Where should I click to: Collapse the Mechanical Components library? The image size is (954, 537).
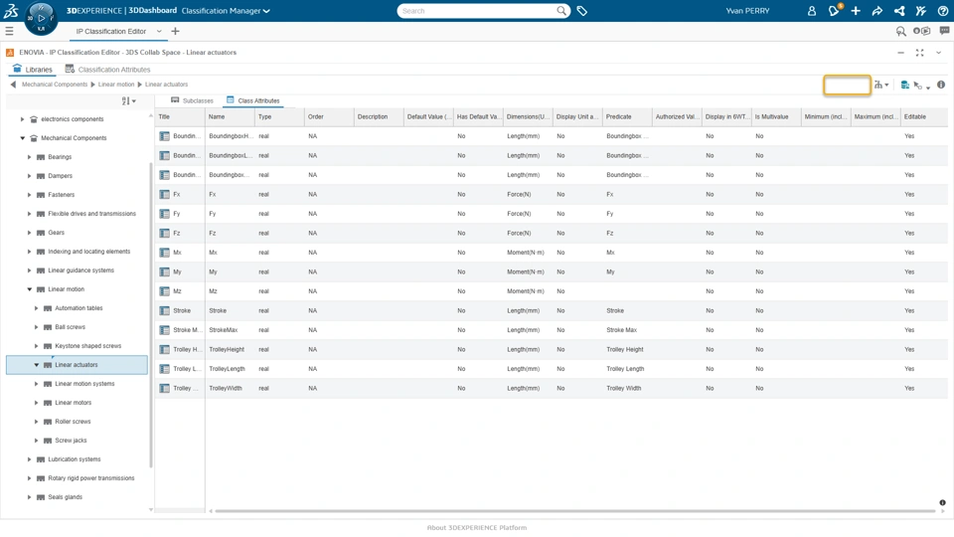click(23, 138)
